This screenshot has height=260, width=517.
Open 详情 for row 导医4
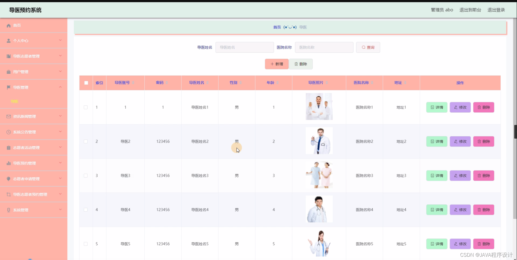click(437, 210)
